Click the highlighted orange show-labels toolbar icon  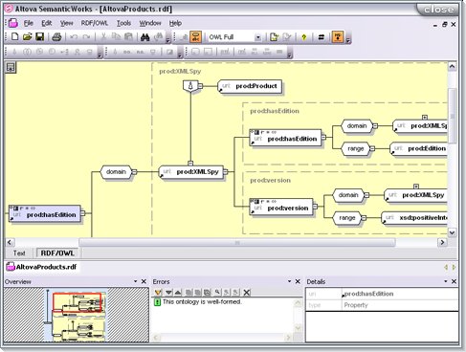[195, 37]
